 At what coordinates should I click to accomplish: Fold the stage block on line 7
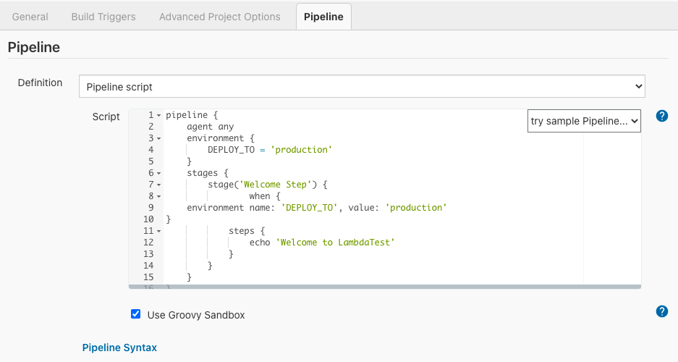tap(159, 185)
